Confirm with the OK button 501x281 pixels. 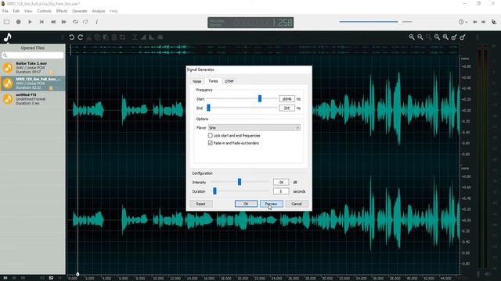tap(246, 204)
